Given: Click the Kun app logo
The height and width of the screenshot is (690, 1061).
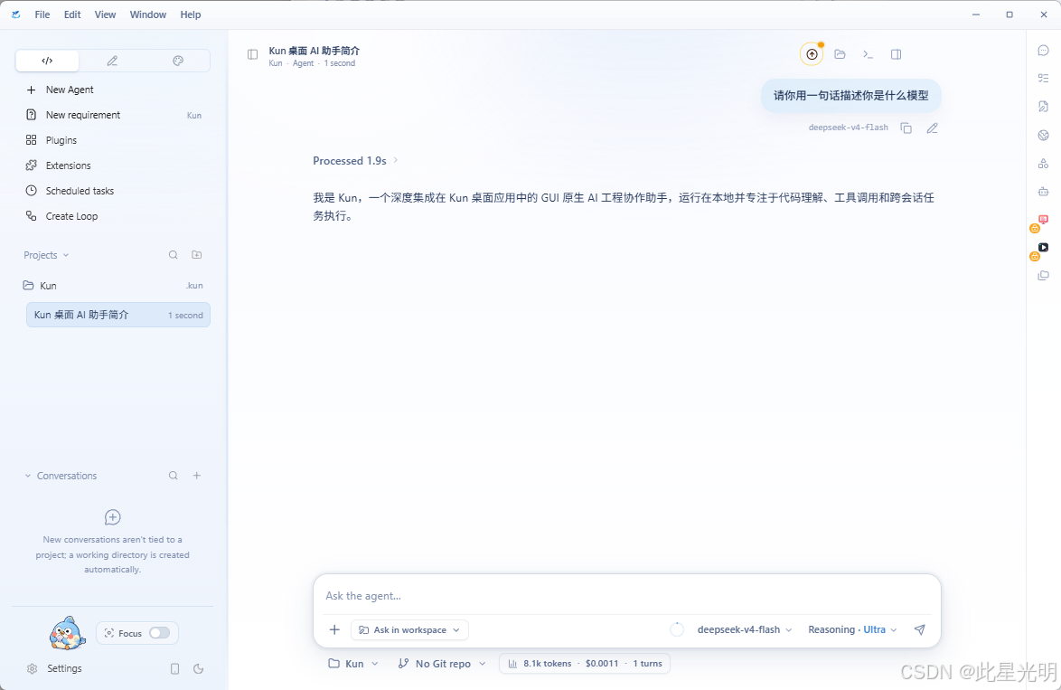Looking at the screenshot, I should [16, 14].
